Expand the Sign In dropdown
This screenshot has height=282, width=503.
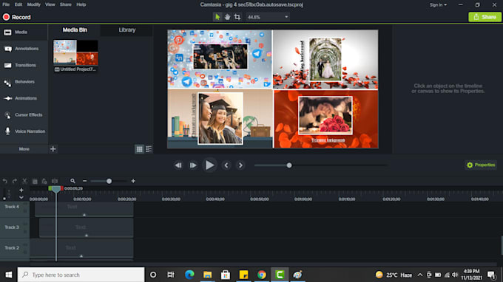(x=438, y=5)
